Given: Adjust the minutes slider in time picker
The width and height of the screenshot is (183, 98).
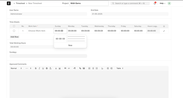Looking at the screenshot, I should tap(76, 39).
